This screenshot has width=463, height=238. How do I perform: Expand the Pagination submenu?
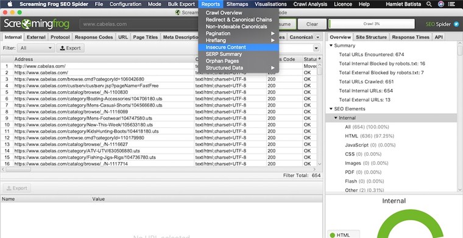pyautogui.click(x=239, y=33)
